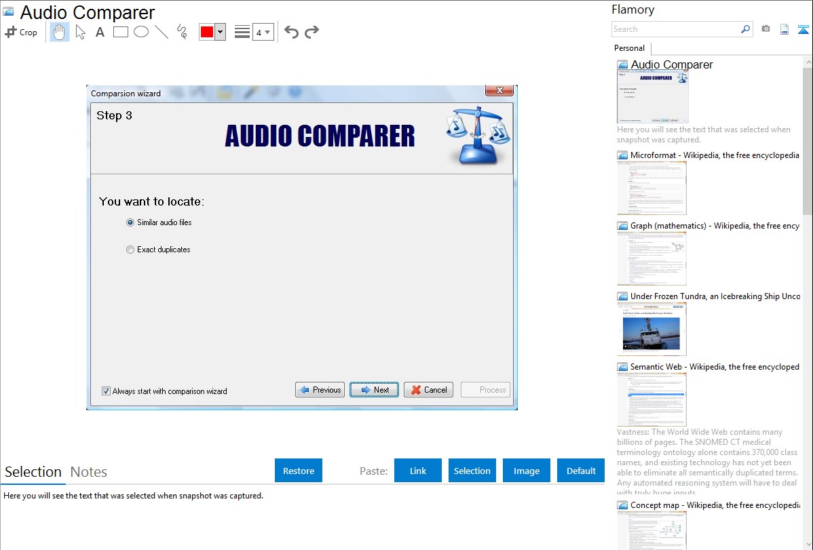Viewport: 813px width, 550px height.
Task: Close the Comparsion wizard window
Action: 499,90
